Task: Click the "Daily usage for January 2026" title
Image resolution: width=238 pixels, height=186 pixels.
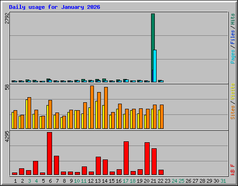Action: 54,7
